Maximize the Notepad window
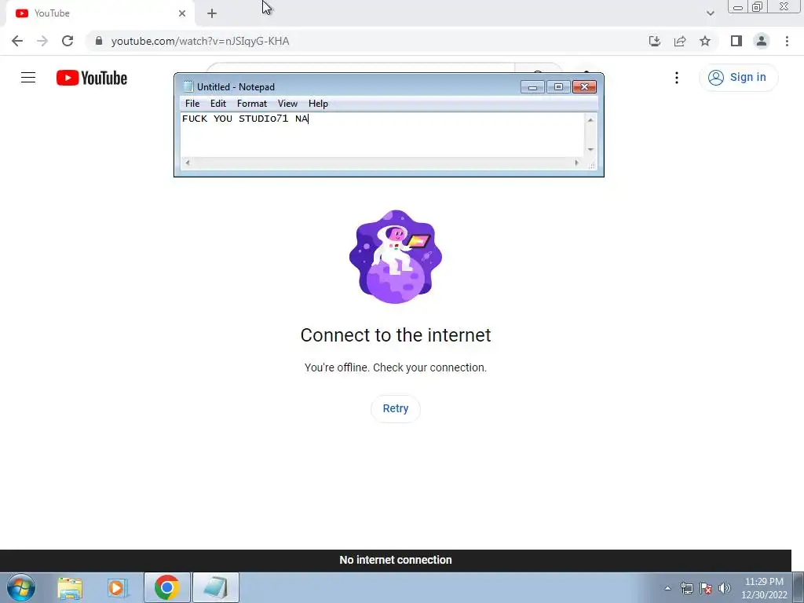The width and height of the screenshot is (804, 603). [558, 86]
